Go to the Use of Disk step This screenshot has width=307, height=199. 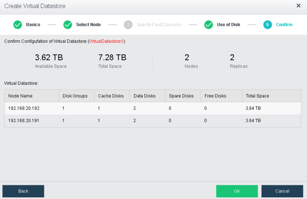tap(228, 25)
